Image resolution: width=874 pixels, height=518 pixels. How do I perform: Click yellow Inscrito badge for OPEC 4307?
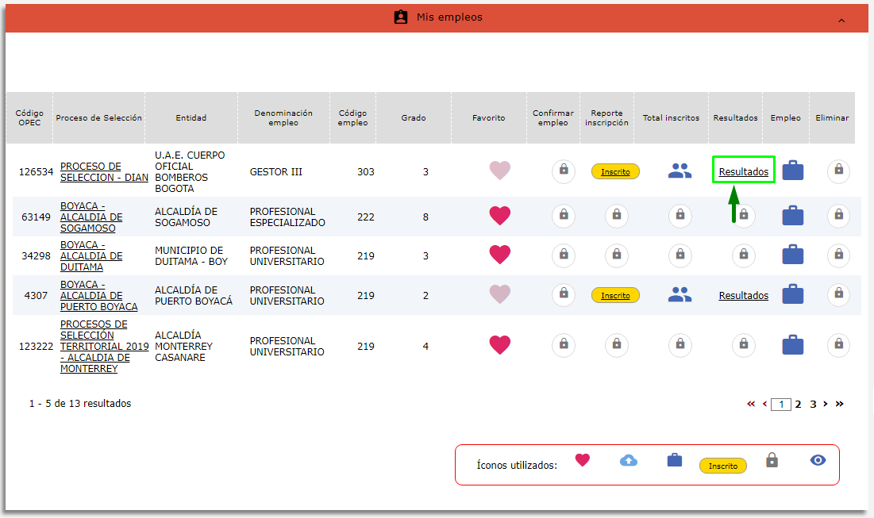[x=615, y=295]
